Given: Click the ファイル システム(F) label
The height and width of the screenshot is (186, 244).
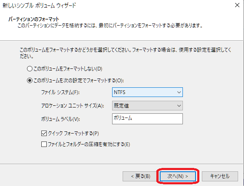Looking at the screenshot, I should coord(60,92).
